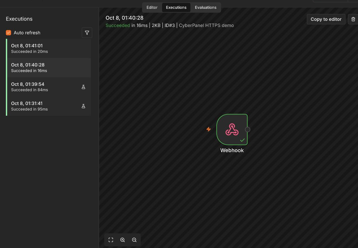Image resolution: width=358 pixels, height=248 pixels.
Task: Zoom in on the canvas
Action: point(122,240)
